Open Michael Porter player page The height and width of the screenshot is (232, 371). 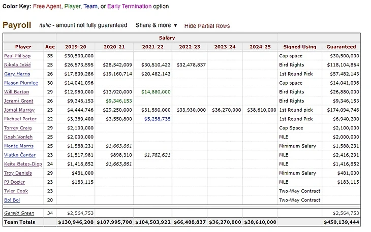20,119
